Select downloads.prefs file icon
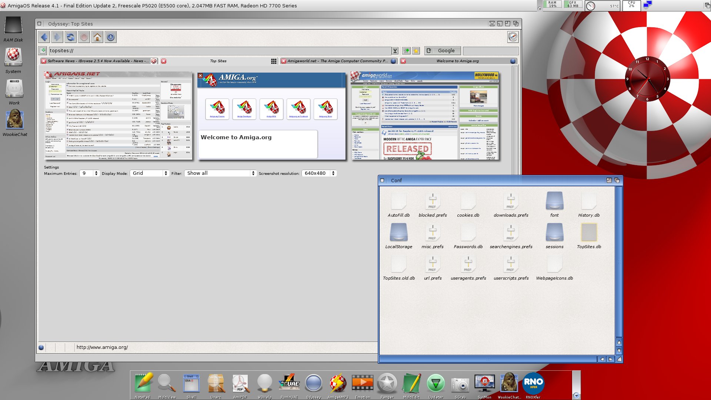 pos(511,205)
